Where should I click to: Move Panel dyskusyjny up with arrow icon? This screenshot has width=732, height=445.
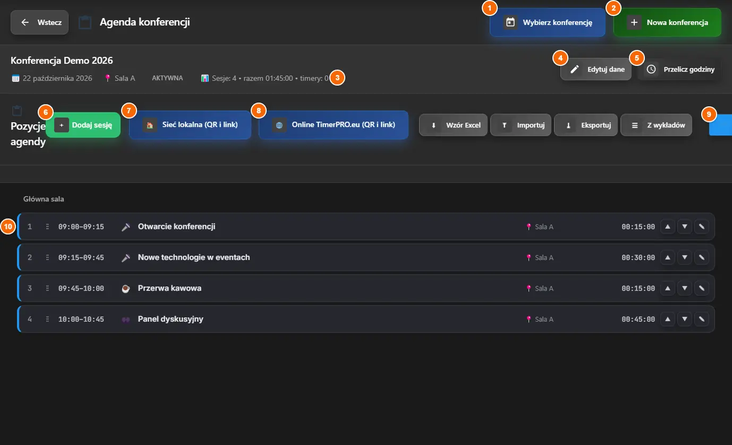point(668,319)
